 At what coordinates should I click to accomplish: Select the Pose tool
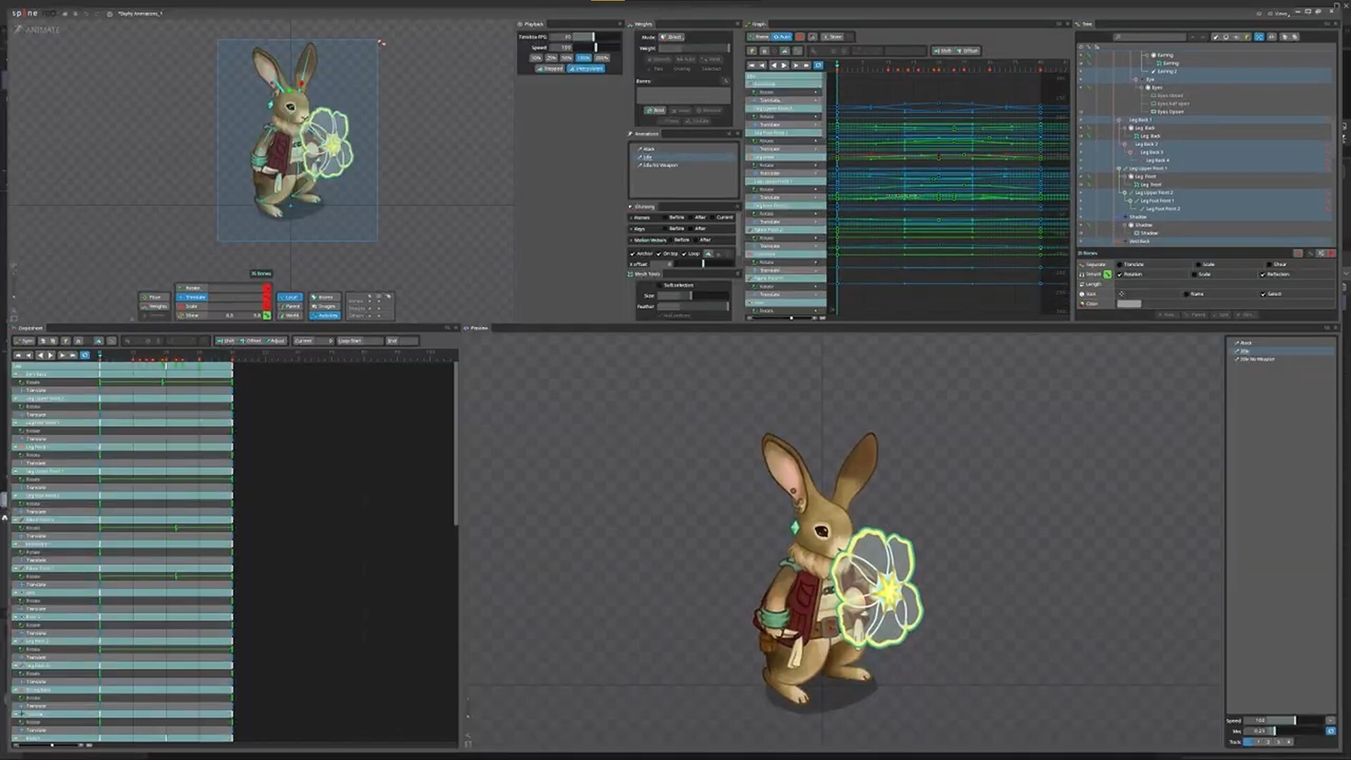tap(155, 297)
